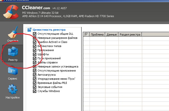Uncheck Неверные расширения файлов
Viewport: 169px width, 111px height.
[x=34, y=38]
